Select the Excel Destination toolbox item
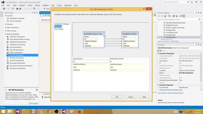 tap(16, 47)
